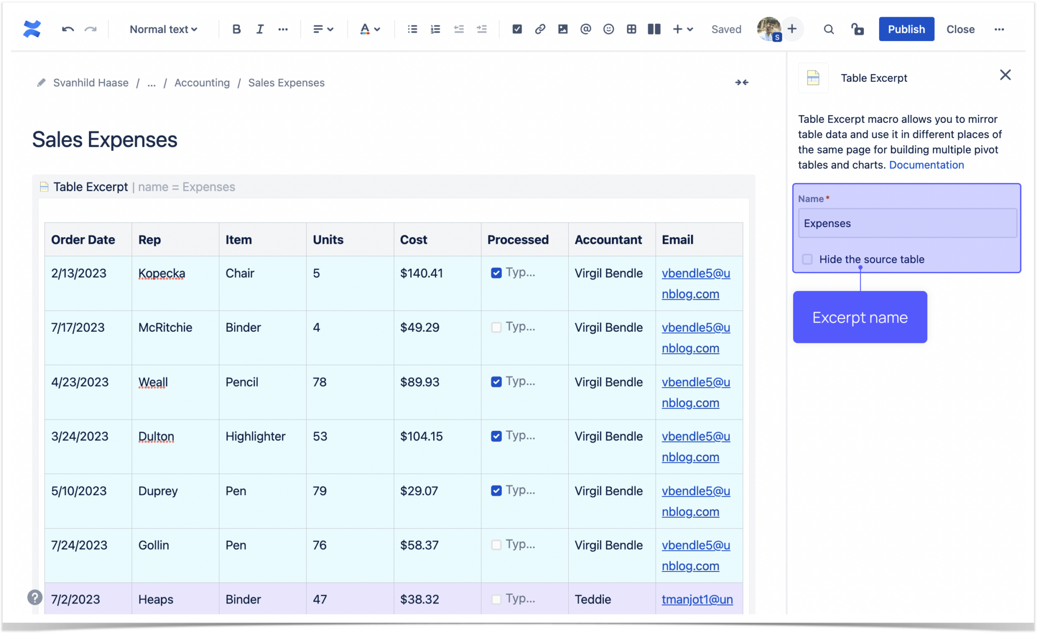Open the Normal text style dropdown

tap(164, 29)
